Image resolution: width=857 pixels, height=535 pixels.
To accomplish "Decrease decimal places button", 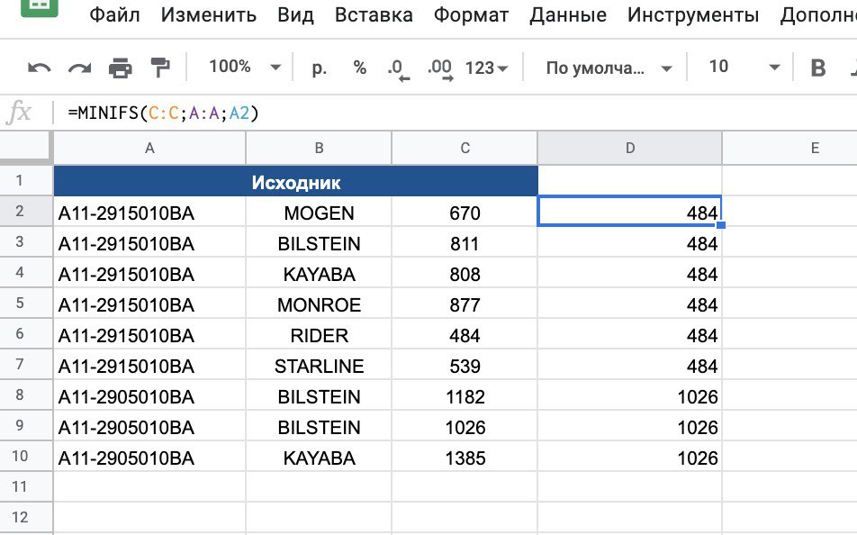I will click(x=397, y=68).
